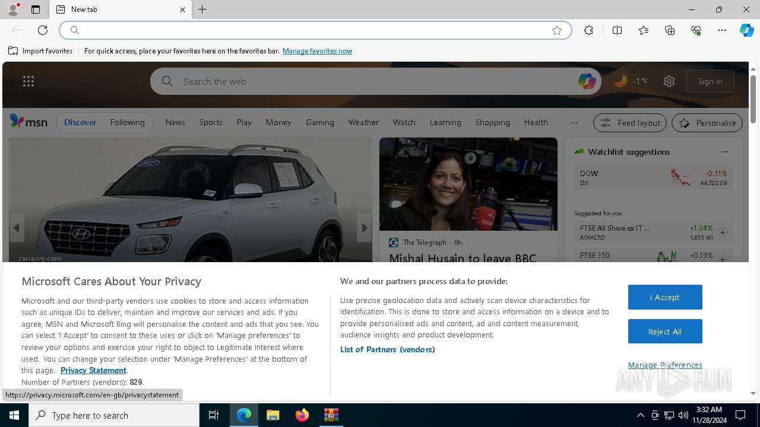Viewport: 760px width, 427px height.
Task: Open WinRAR from the taskbar
Action: click(331, 415)
